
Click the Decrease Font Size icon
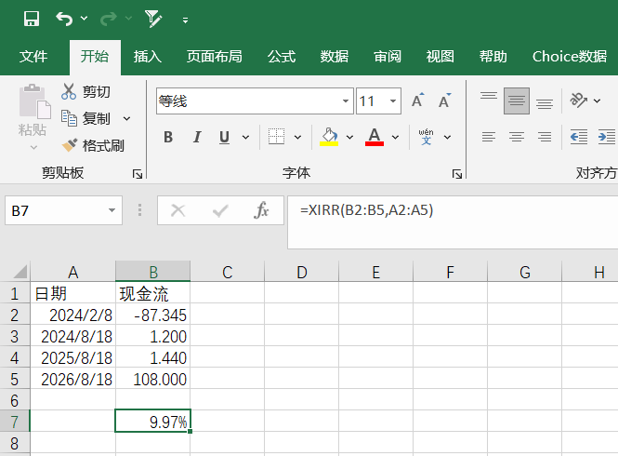(445, 101)
